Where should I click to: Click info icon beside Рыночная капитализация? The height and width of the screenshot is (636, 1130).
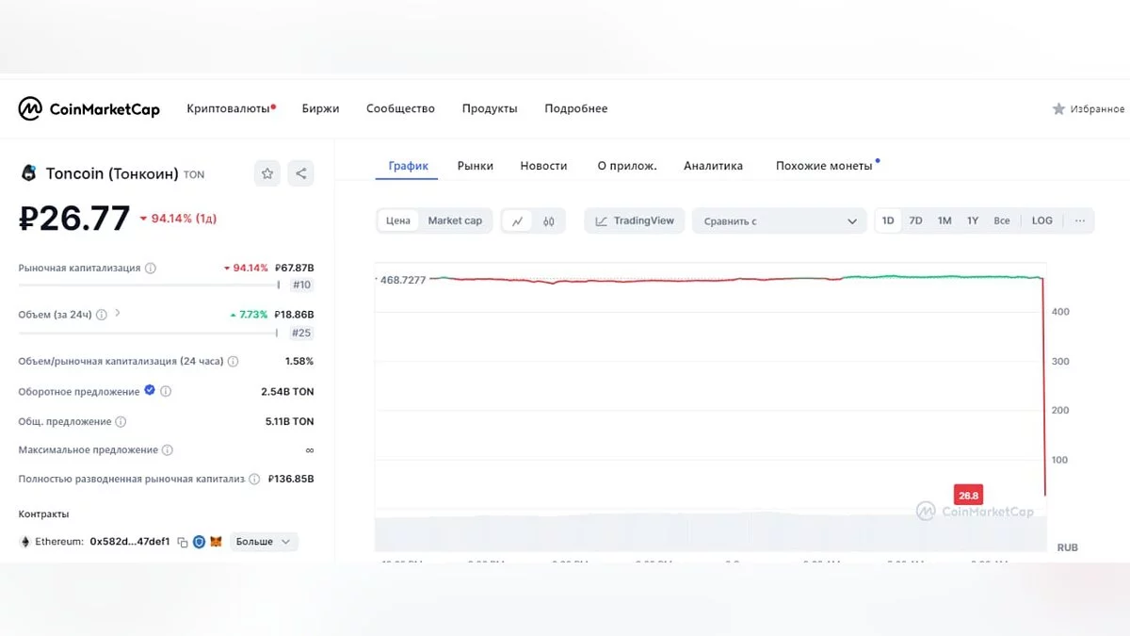(151, 269)
